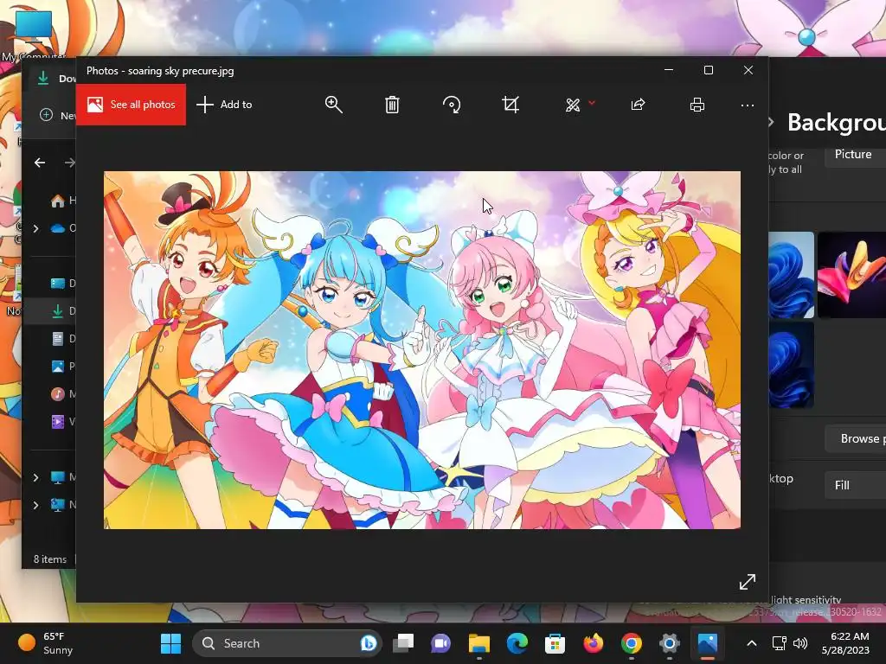Select the Desktop item in Explorer sidebar
Viewport: 886px width, 664px height.
click(x=58, y=284)
